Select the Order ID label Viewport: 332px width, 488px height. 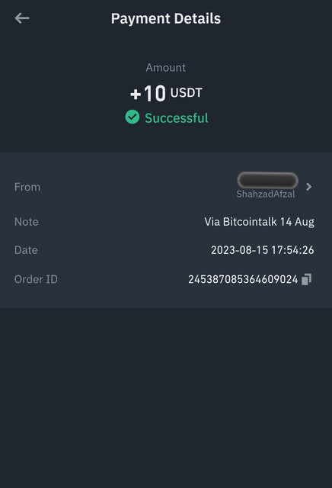click(x=36, y=279)
